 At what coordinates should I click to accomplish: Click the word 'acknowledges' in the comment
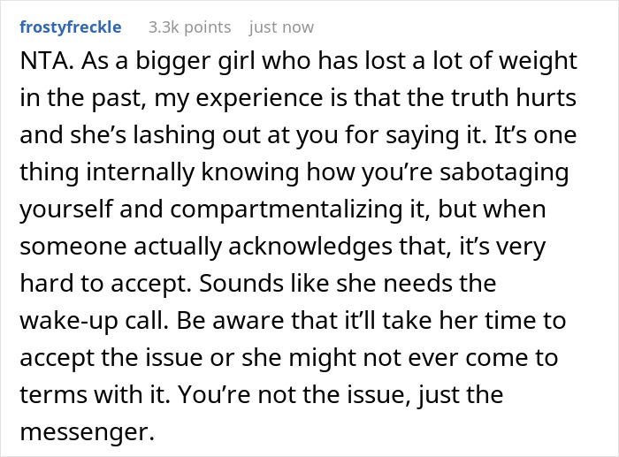coord(309,247)
